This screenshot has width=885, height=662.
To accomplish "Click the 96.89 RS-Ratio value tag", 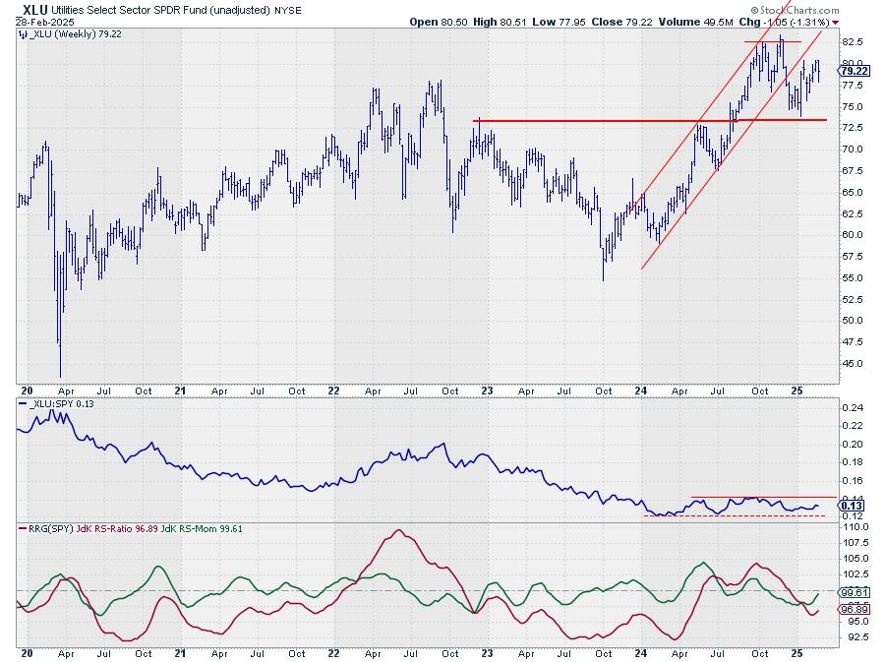I will click(x=852, y=610).
